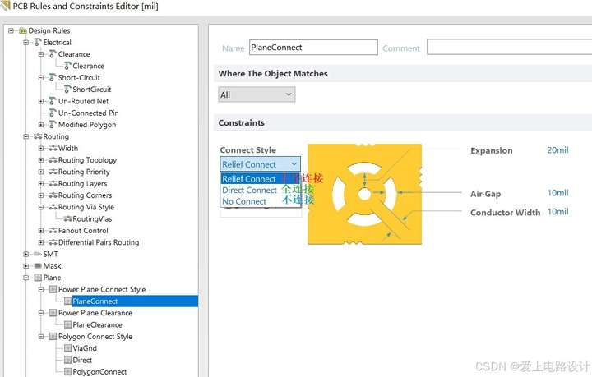Expand the Mask branch
The height and width of the screenshot is (377, 592).
coord(25,266)
